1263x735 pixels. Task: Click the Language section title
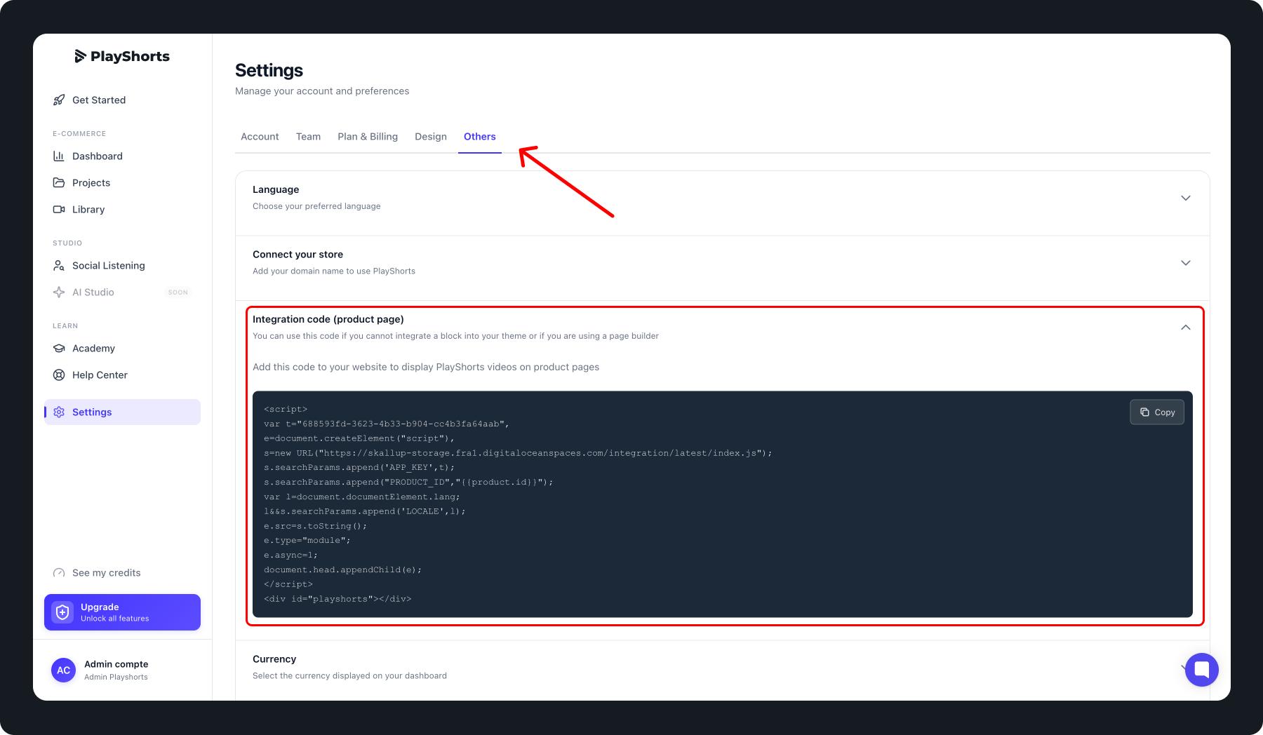276,189
